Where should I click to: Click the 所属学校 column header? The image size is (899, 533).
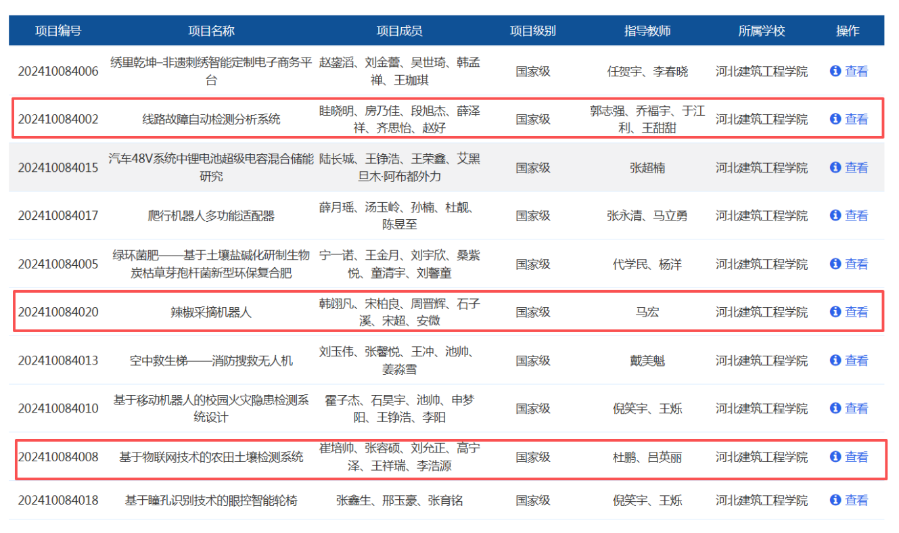click(x=762, y=31)
